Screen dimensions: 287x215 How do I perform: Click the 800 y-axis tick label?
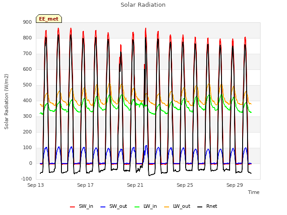click(x=27, y=38)
